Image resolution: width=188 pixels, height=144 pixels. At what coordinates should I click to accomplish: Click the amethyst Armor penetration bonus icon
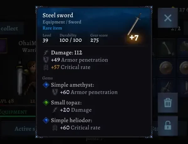click(55, 92)
